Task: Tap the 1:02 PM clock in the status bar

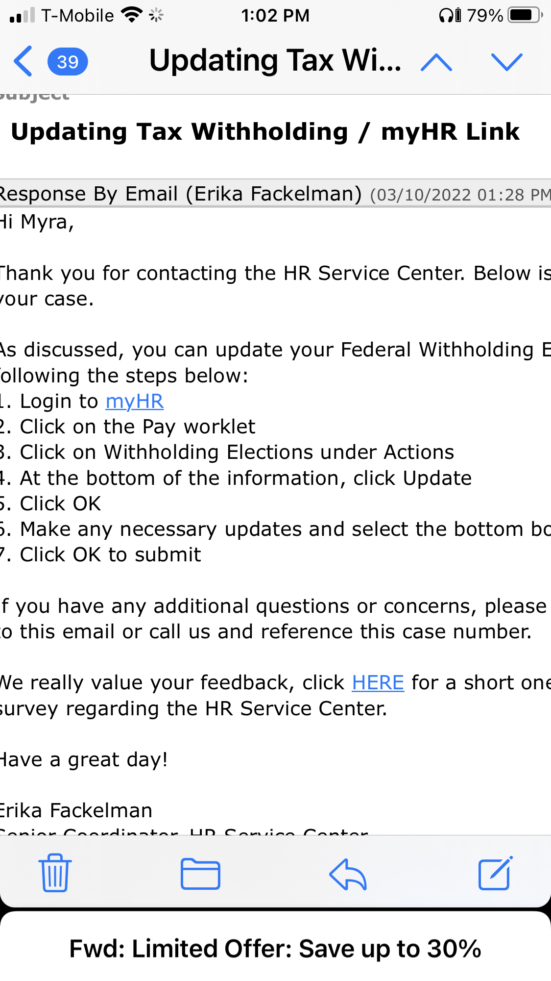Action: pyautogui.click(x=275, y=15)
